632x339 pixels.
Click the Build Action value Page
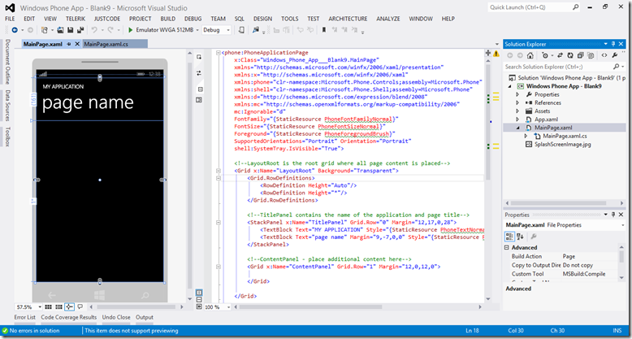(569, 256)
